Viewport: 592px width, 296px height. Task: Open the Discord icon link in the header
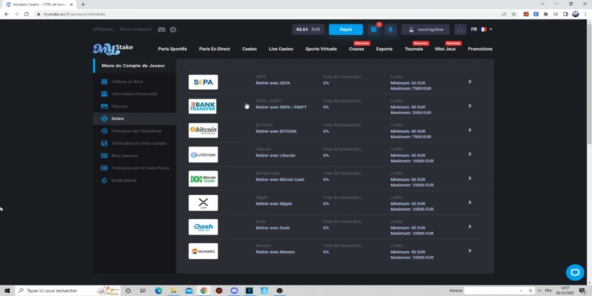[161, 30]
